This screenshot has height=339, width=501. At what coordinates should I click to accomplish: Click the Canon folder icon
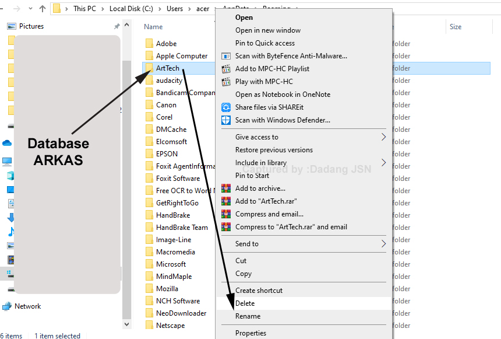[x=149, y=104]
